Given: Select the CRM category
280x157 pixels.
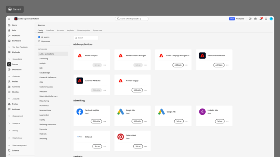Looking at the screenshot, I should pos(41,82).
